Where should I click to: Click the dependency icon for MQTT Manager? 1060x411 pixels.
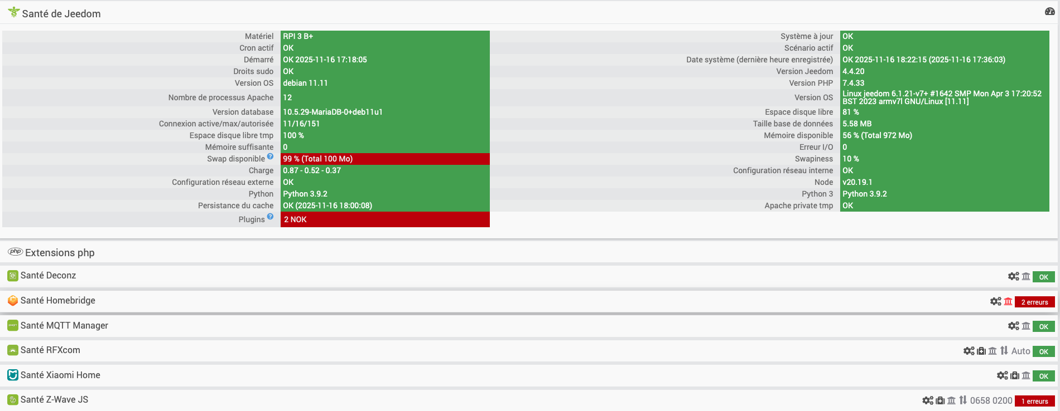tap(1026, 326)
